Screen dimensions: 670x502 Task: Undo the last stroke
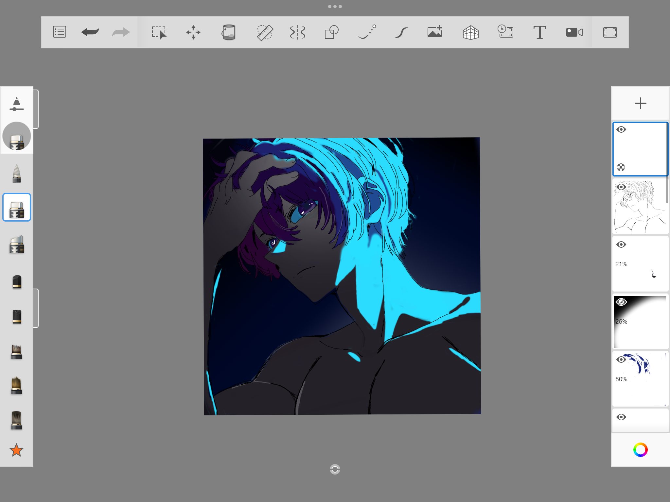(90, 32)
